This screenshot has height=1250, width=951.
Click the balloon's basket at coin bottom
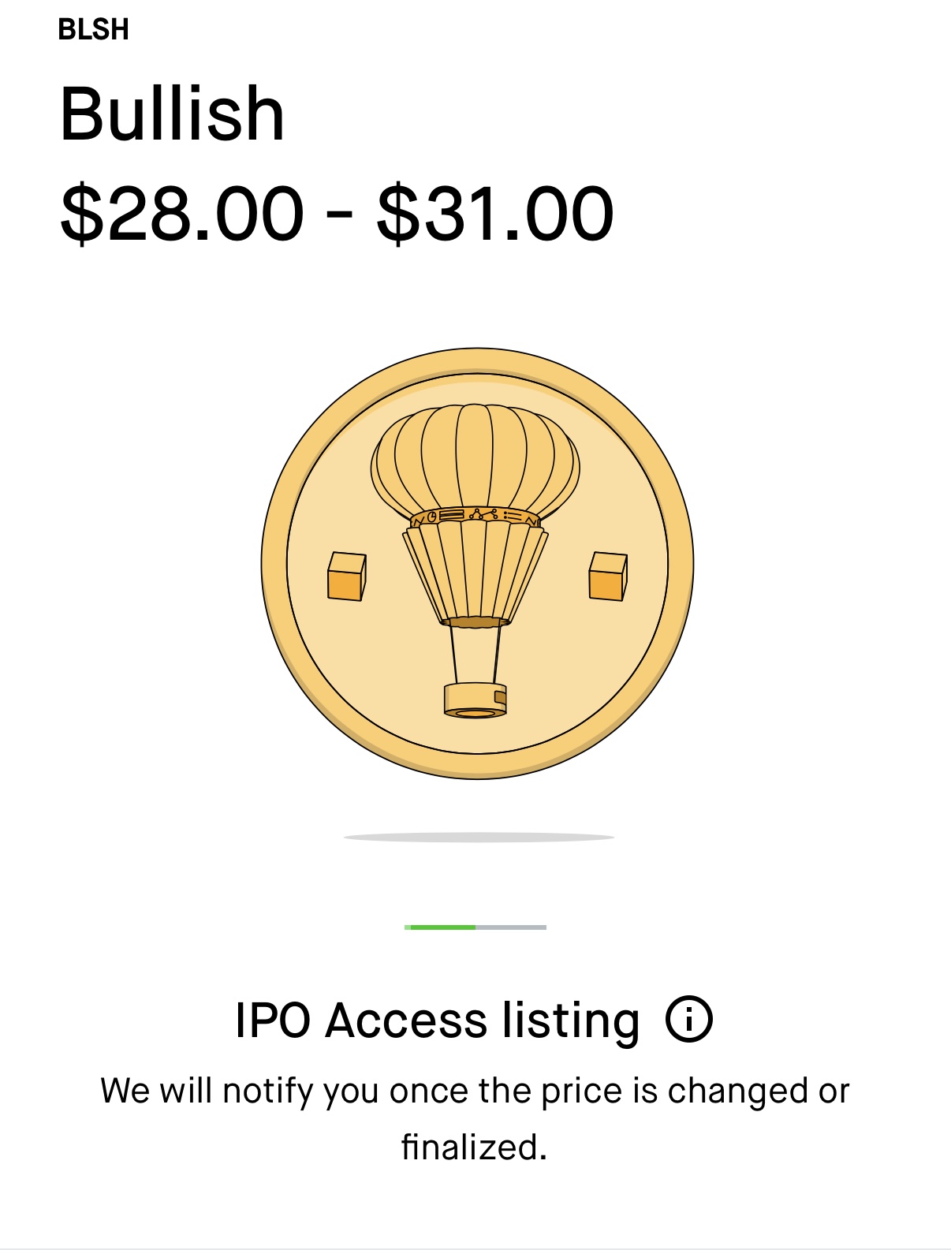pyautogui.click(x=475, y=700)
